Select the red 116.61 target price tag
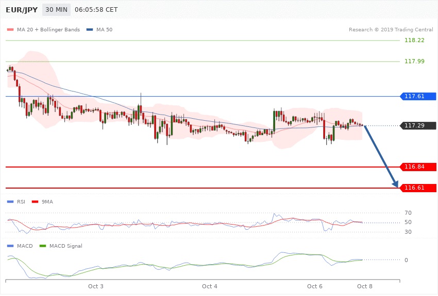 point(418,188)
